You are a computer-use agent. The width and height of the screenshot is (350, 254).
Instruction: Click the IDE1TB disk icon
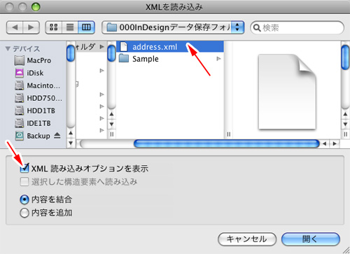tap(19, 123)
